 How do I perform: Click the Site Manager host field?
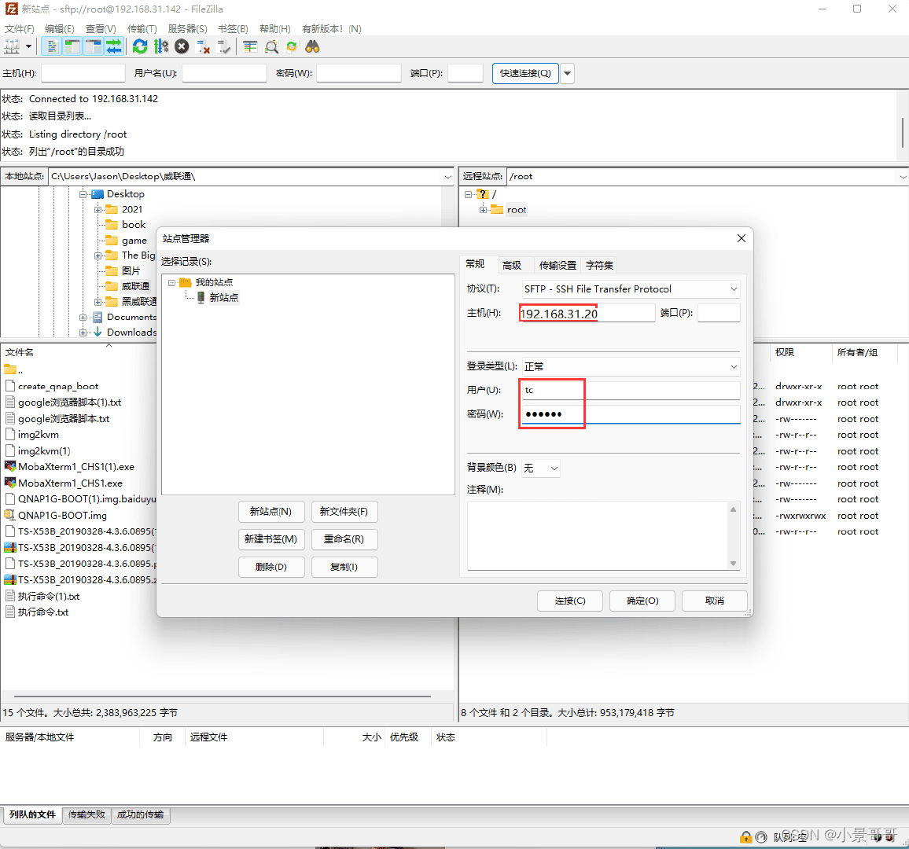[x=588, y=314]
